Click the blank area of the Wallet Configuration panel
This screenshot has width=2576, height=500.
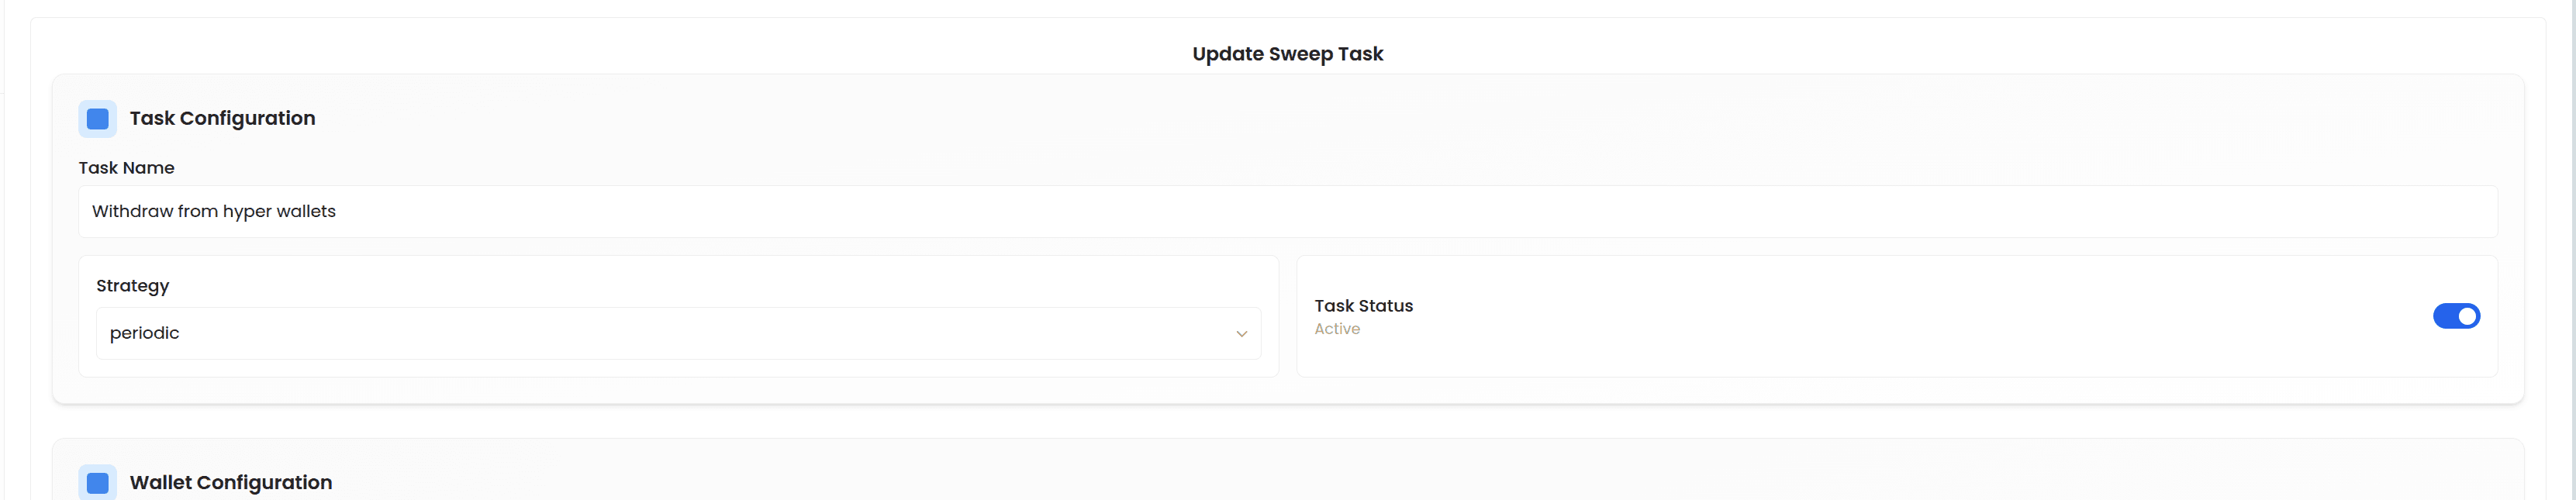[x=1400, y=480]
